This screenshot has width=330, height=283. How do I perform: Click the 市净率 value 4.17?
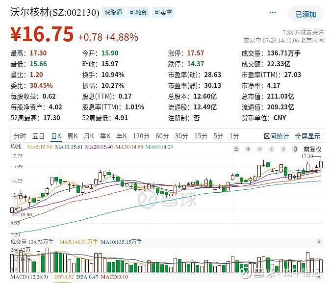click(x=274, y=85)
